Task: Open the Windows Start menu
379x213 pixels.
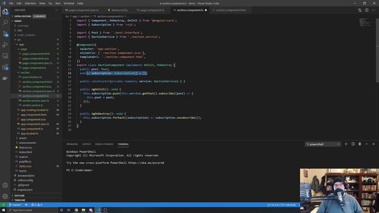Action: click(4, 210)
